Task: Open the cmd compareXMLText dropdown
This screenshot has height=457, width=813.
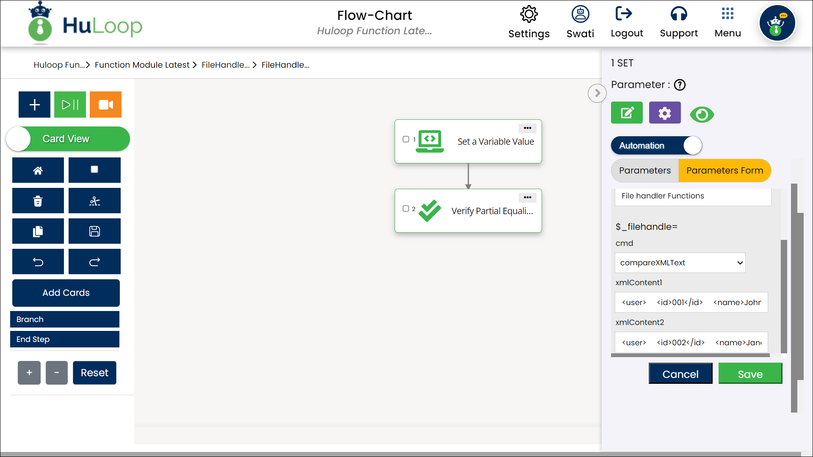Action: pos(680,263)
